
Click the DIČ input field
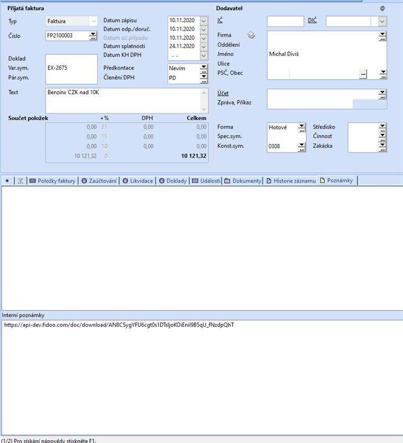click(349, 22)
